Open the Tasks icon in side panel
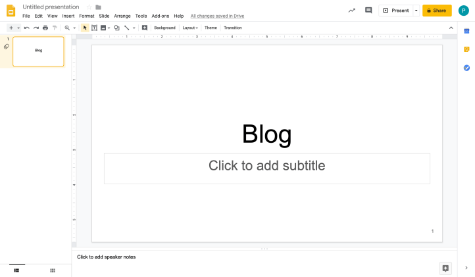The height and width of the screenshot is (277, 475). pos(466,68)
